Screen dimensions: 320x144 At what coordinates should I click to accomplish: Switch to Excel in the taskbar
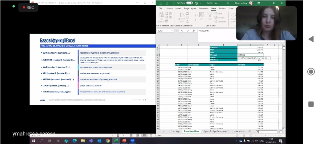tap(116, 141)
